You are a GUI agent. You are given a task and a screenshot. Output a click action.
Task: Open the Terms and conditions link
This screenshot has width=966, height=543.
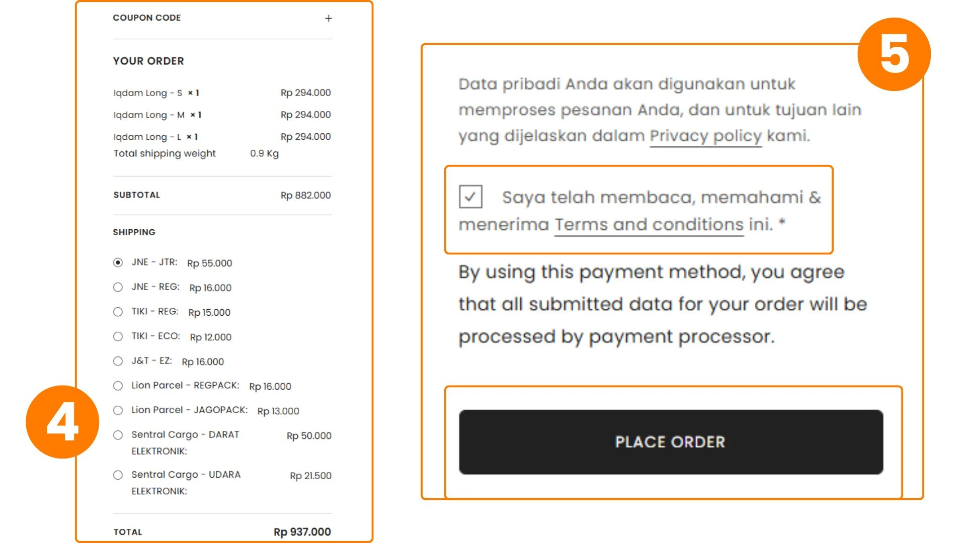click(x=649, y=224)
